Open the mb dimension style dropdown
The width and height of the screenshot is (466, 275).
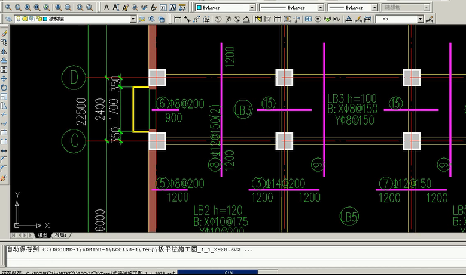[421, 19]
